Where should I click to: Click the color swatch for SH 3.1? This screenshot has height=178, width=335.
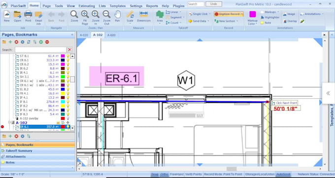click(x=63, y=77)
